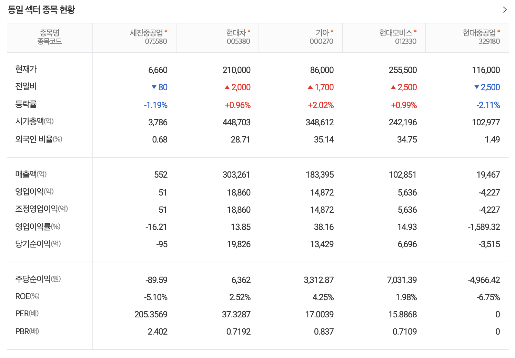Open the 현대중공업 stock link

pos(479,33)
